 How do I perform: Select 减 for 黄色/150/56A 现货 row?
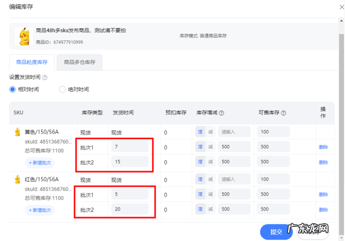coord(210,132)
